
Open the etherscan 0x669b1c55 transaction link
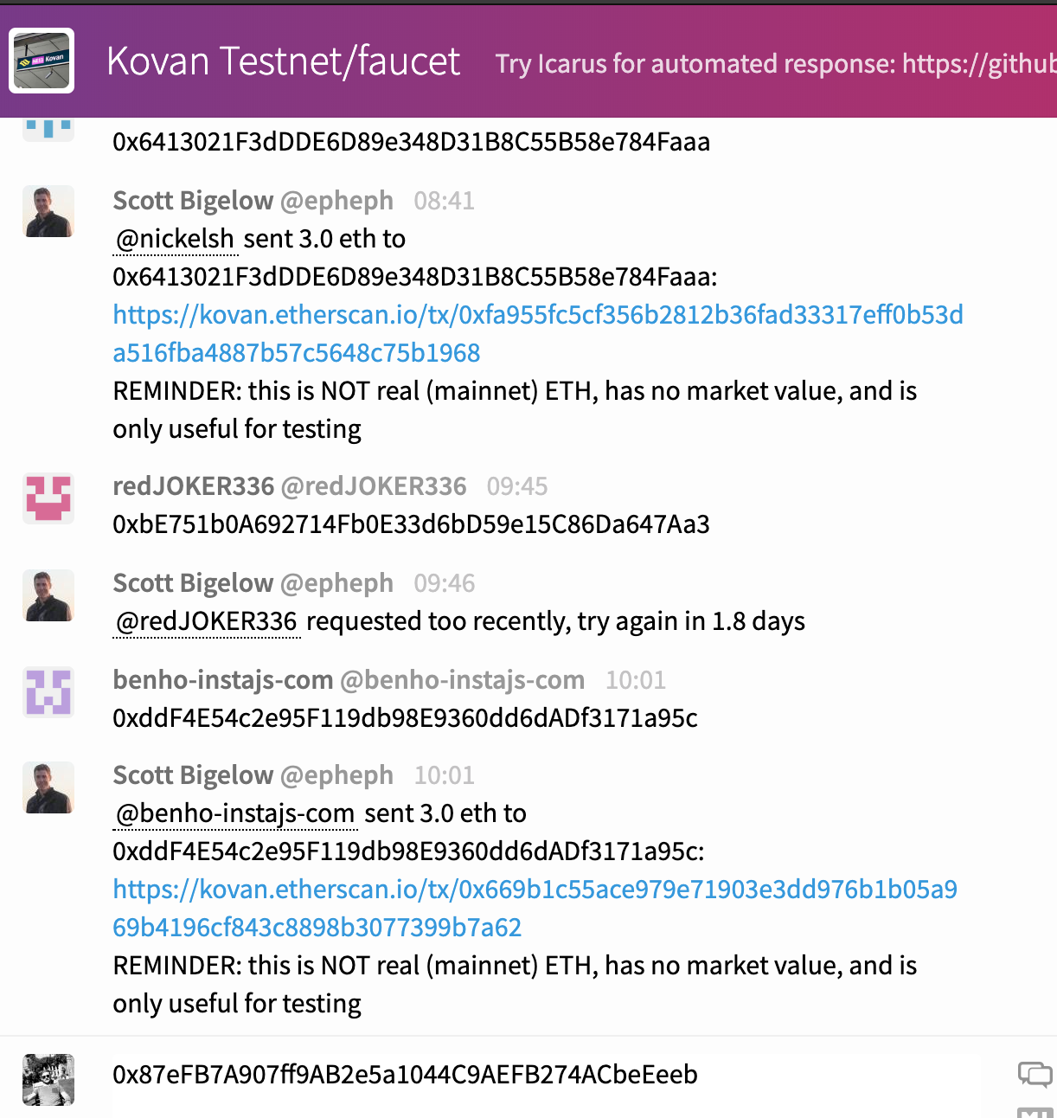pyautogui.click(x=535, y=909)
